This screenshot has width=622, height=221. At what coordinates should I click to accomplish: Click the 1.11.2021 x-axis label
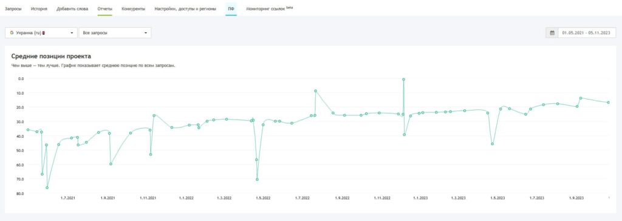click(x=148, y=197)
